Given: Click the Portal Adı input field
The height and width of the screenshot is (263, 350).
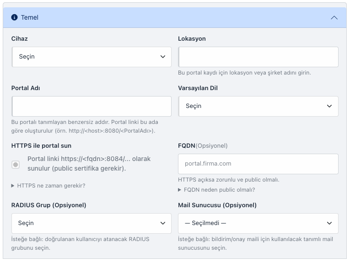Looking at the screenshot, I should [x=92, y=106].
